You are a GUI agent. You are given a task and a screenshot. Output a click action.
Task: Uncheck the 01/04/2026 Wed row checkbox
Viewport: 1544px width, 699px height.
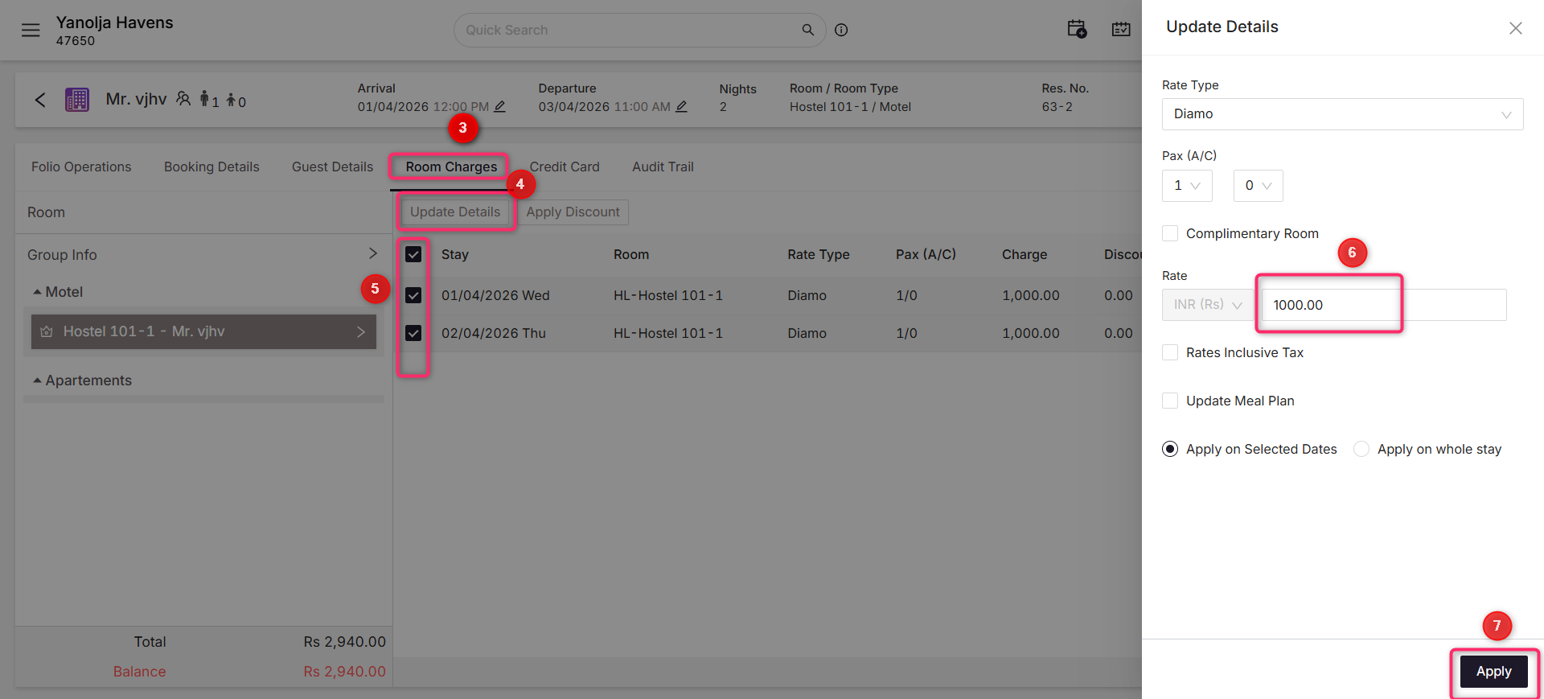413,295
